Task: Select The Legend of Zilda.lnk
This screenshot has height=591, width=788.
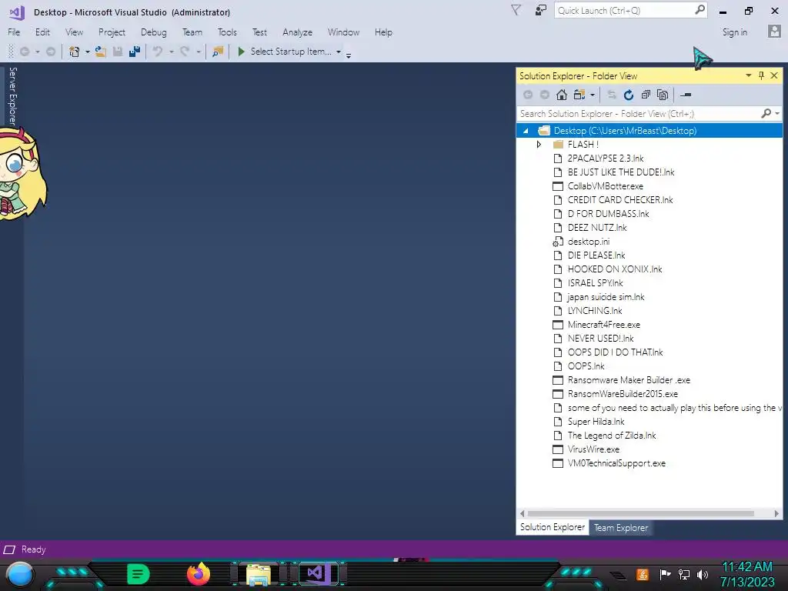Action: (612, 436)
